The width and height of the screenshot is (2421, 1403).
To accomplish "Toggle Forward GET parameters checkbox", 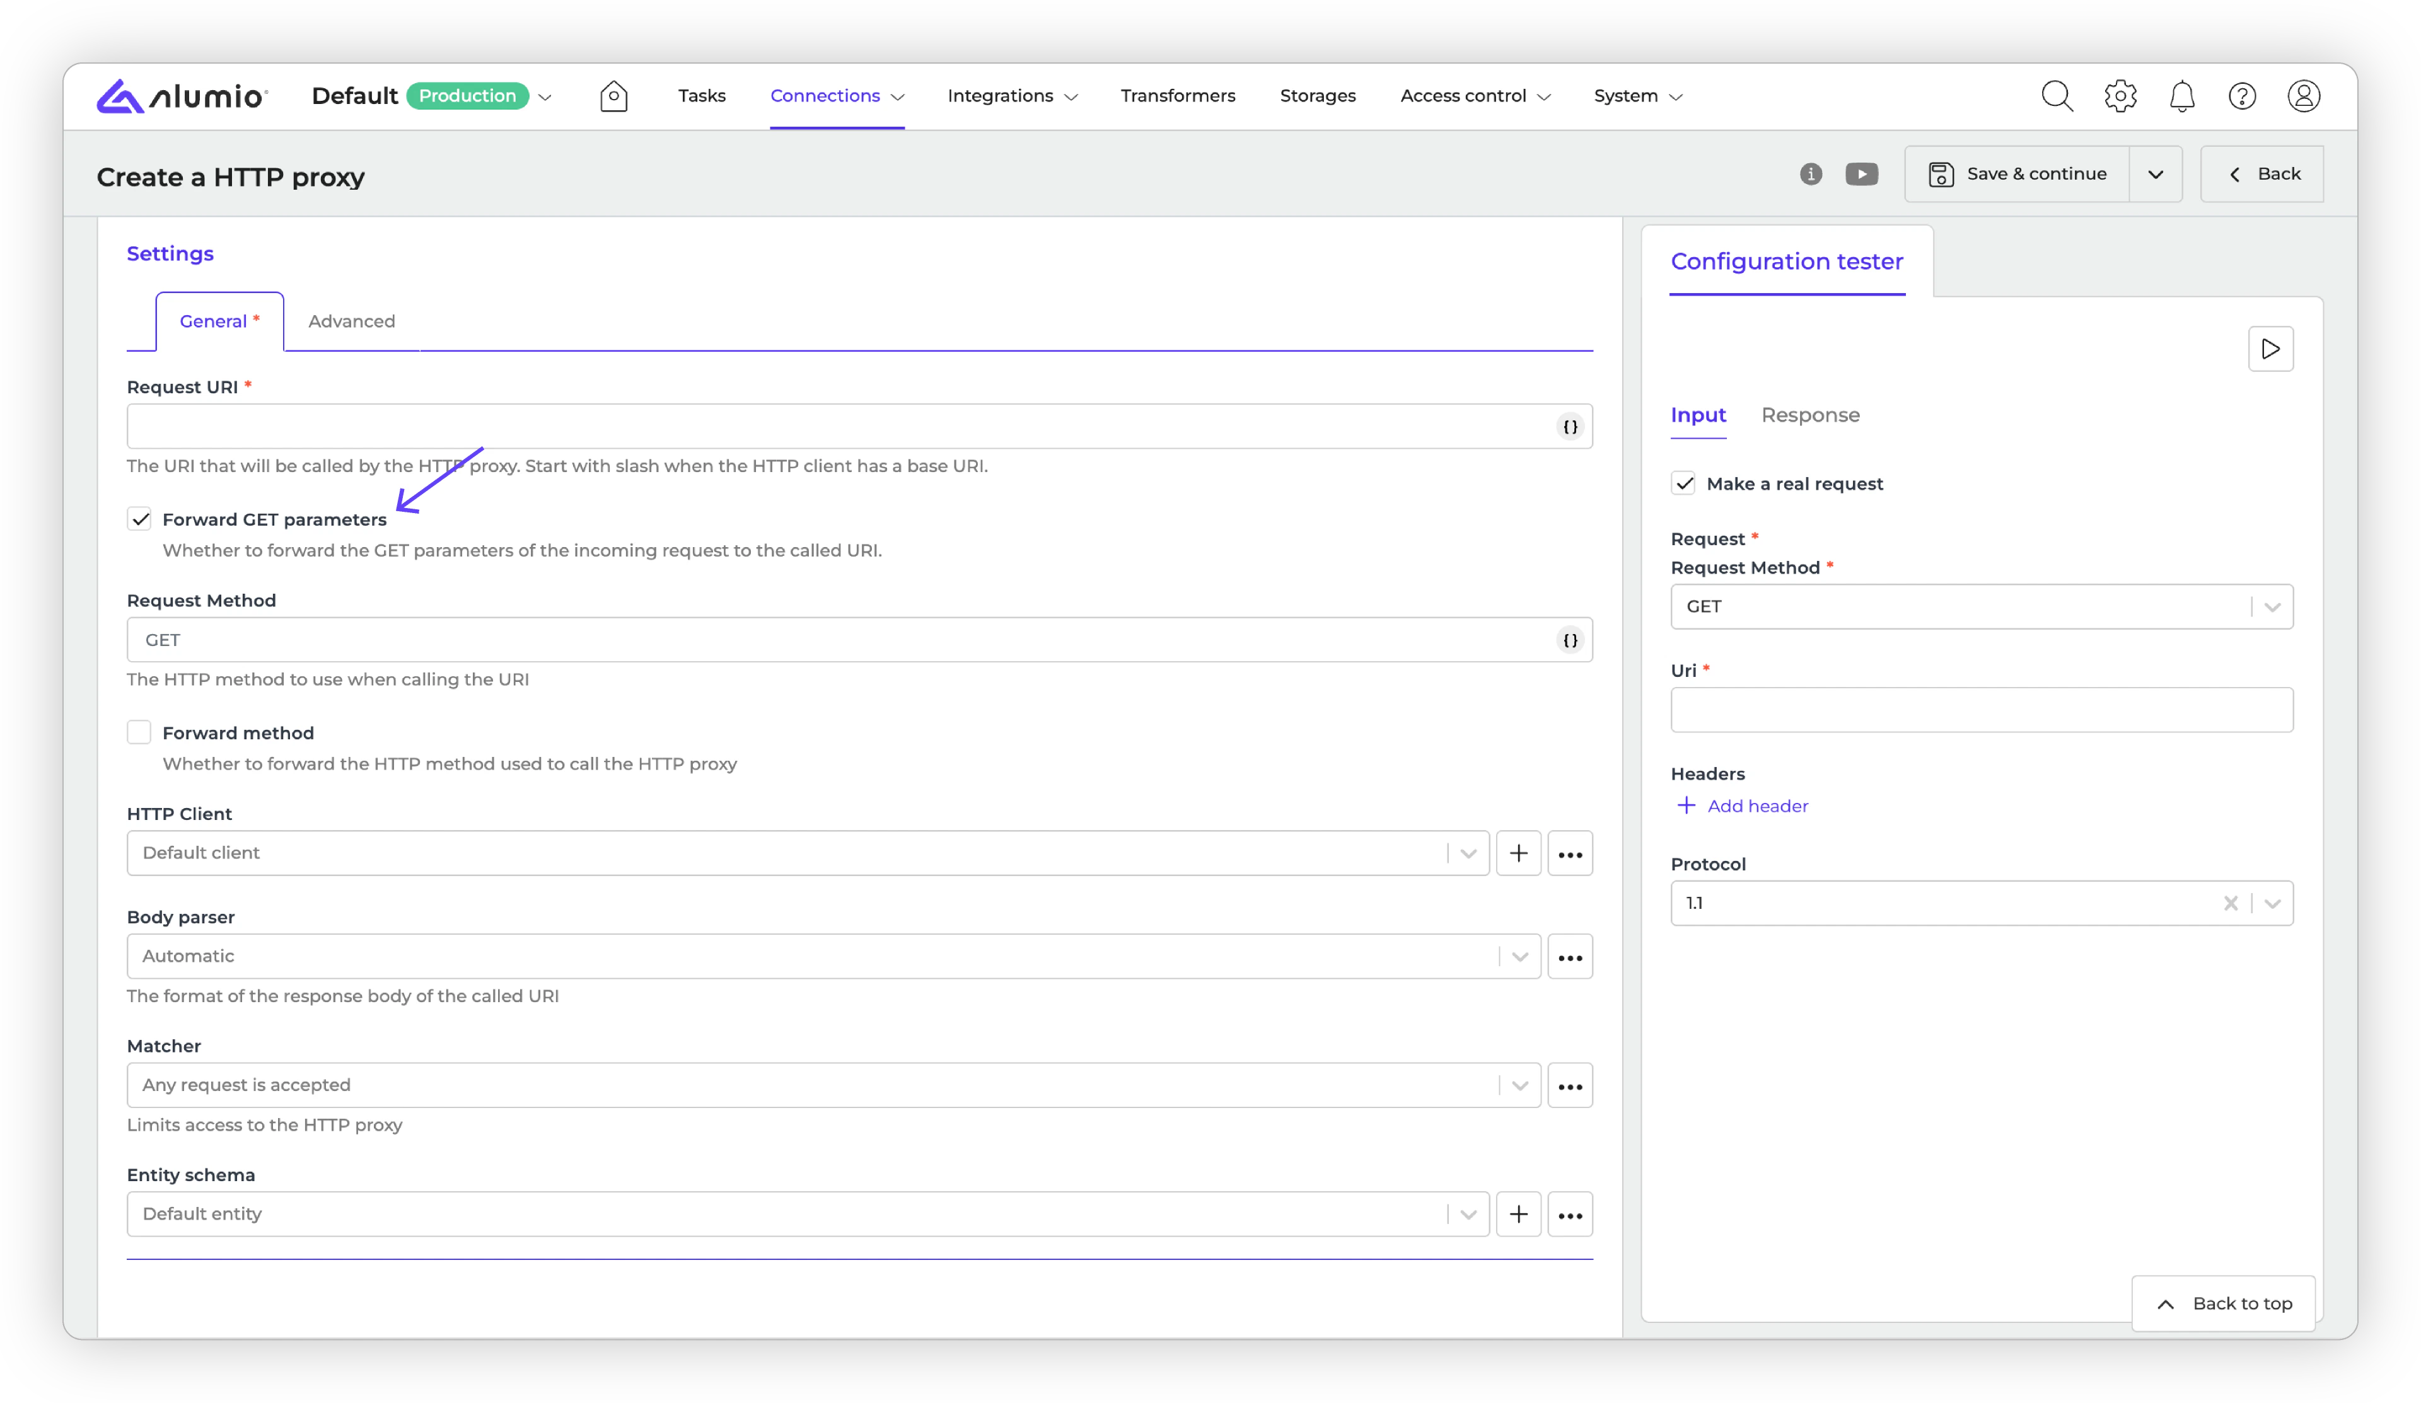I will (x=139, y=519).
